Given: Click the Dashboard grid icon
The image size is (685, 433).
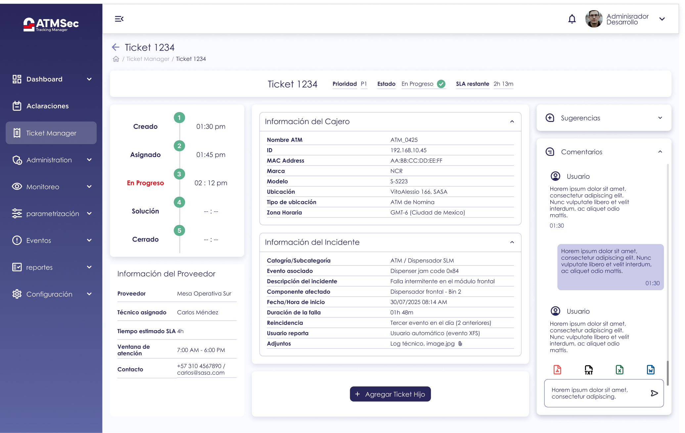Looking at the screenshot, I should (17, 79).
